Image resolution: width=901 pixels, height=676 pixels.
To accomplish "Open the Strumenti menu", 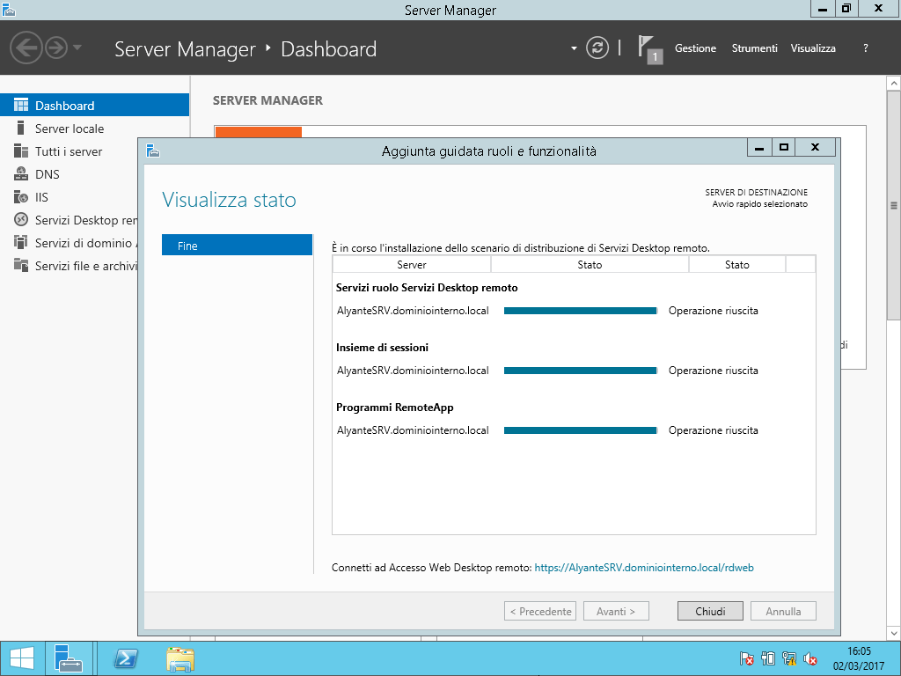I will point(754,48).
